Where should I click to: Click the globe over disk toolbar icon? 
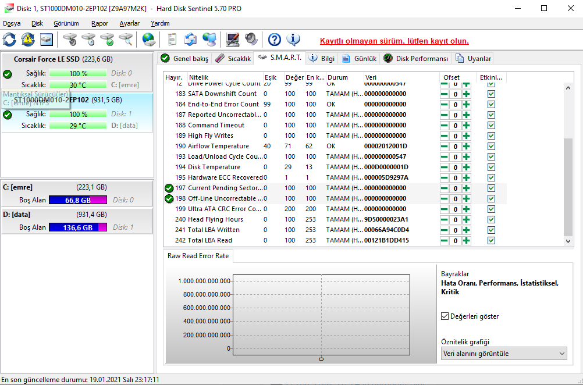149,40
